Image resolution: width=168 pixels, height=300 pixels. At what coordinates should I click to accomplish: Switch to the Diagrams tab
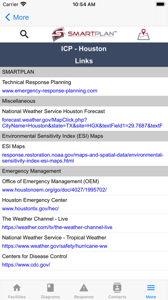[x=50, y=291]
